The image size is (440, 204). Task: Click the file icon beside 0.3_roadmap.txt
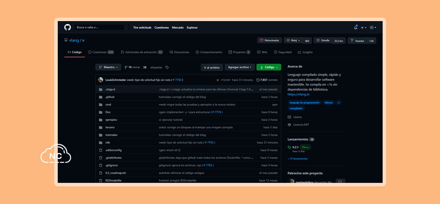(101, 173)
